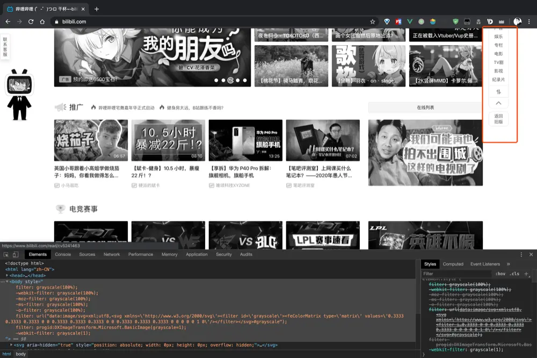Close the DevTools panel
Screen dimensions: 537x358
click(x=531, y=254)
